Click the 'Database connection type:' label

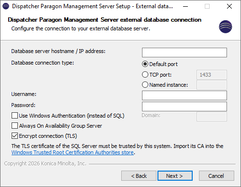pos(43,63)
